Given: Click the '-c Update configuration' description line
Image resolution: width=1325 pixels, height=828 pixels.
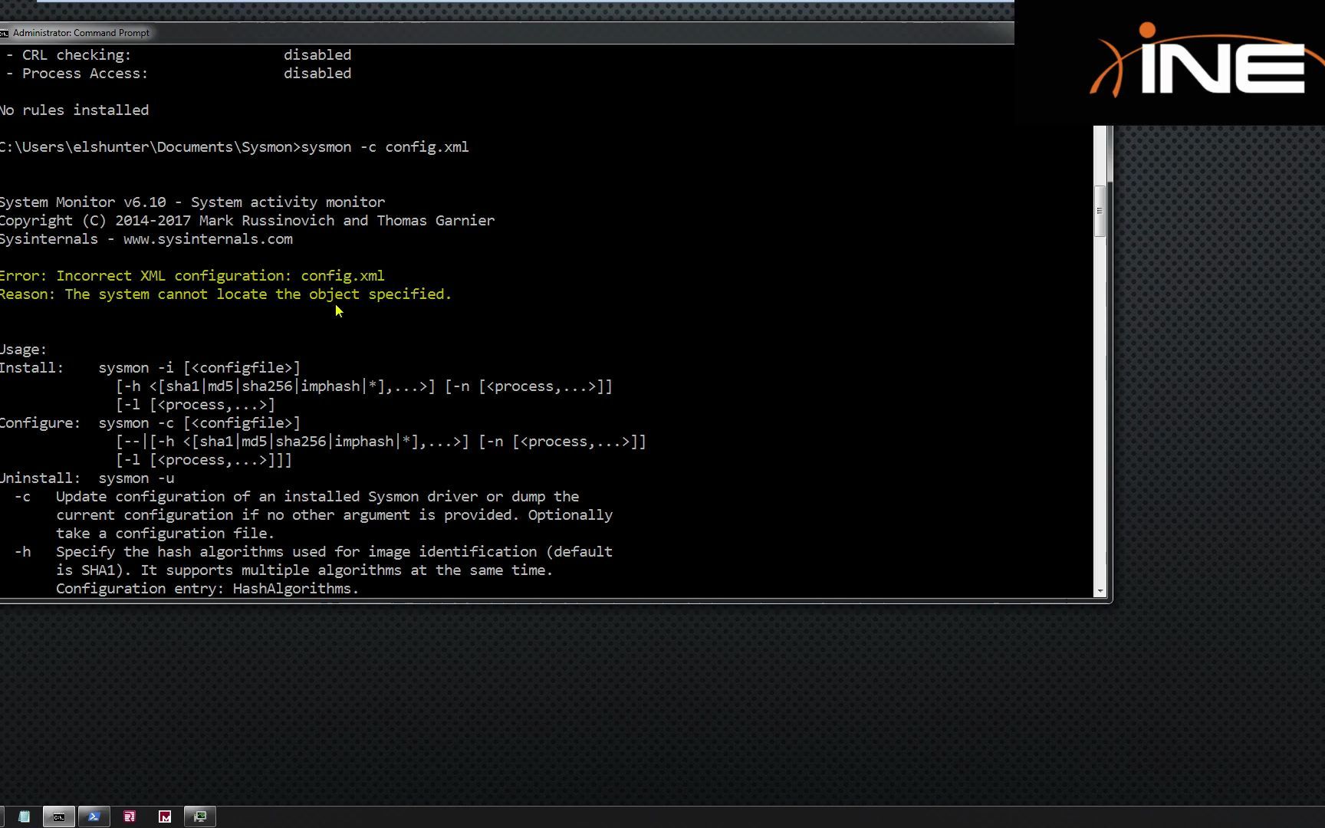Looking at the screenshot, I should pos(297,497).
